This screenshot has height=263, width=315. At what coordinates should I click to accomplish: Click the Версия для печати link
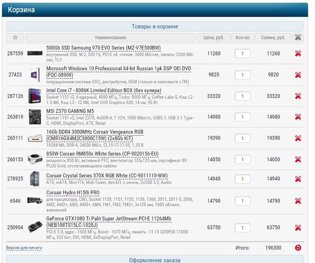coord(24,248)
